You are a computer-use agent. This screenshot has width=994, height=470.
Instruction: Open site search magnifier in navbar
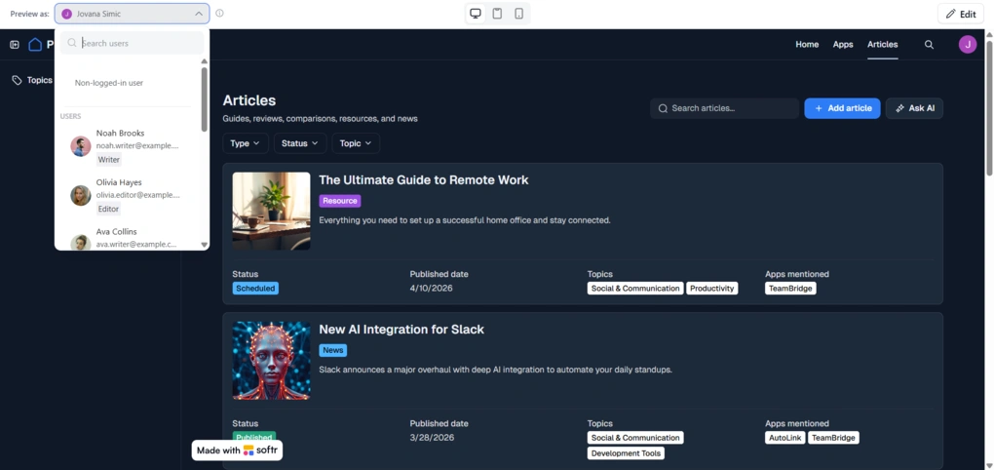pyautogui.click(x=929, y=45)
